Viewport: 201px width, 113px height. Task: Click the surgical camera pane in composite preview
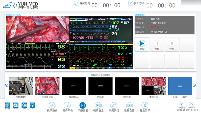tap(38, 30)
